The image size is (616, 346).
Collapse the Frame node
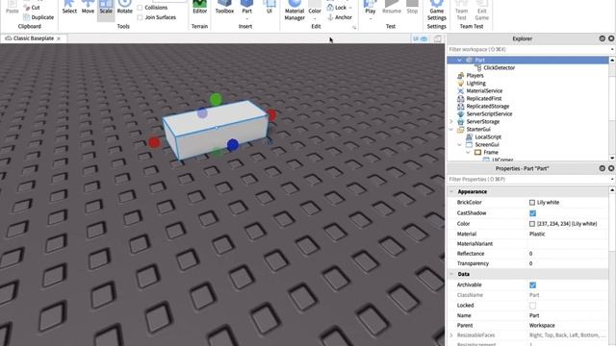pyautogui.click(x=468, y=152)
